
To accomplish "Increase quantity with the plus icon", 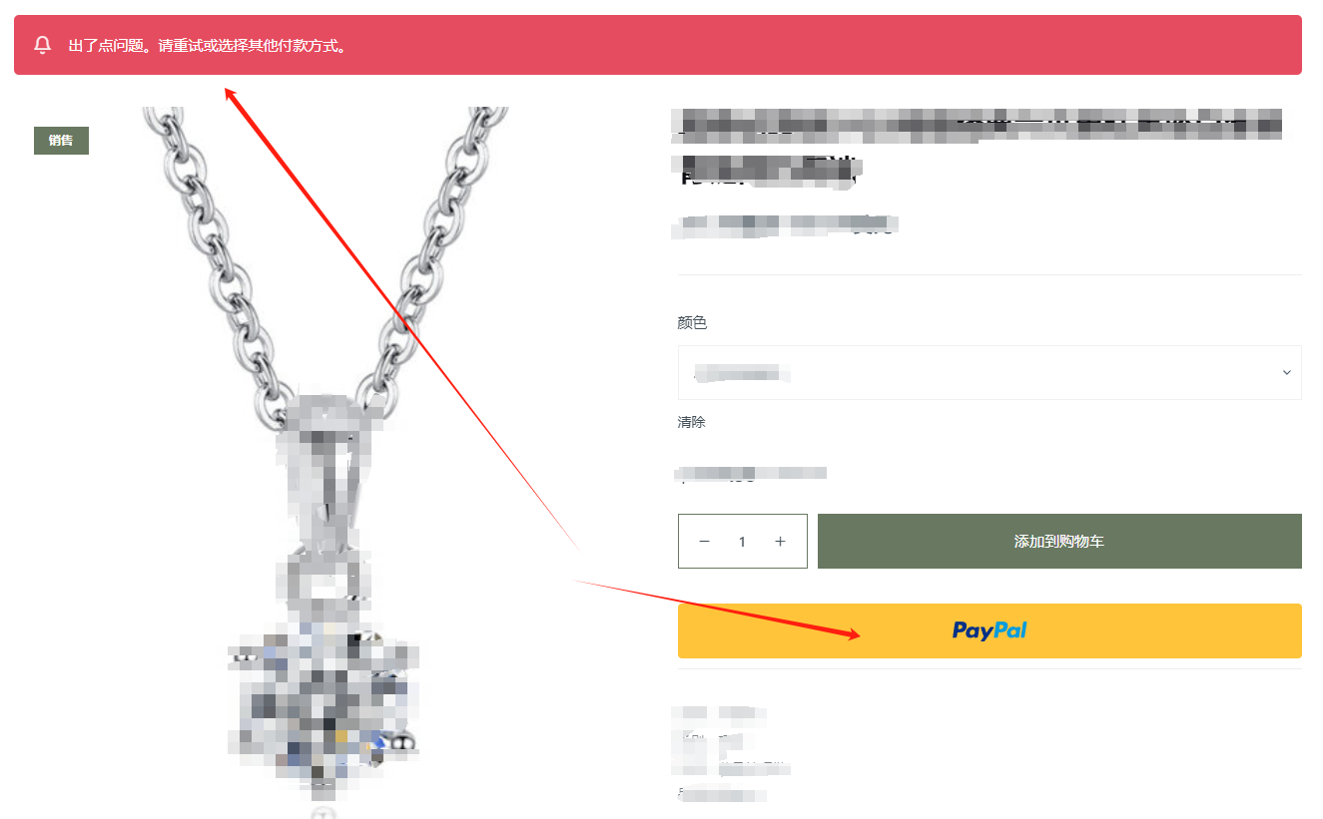I will [780, 542].
